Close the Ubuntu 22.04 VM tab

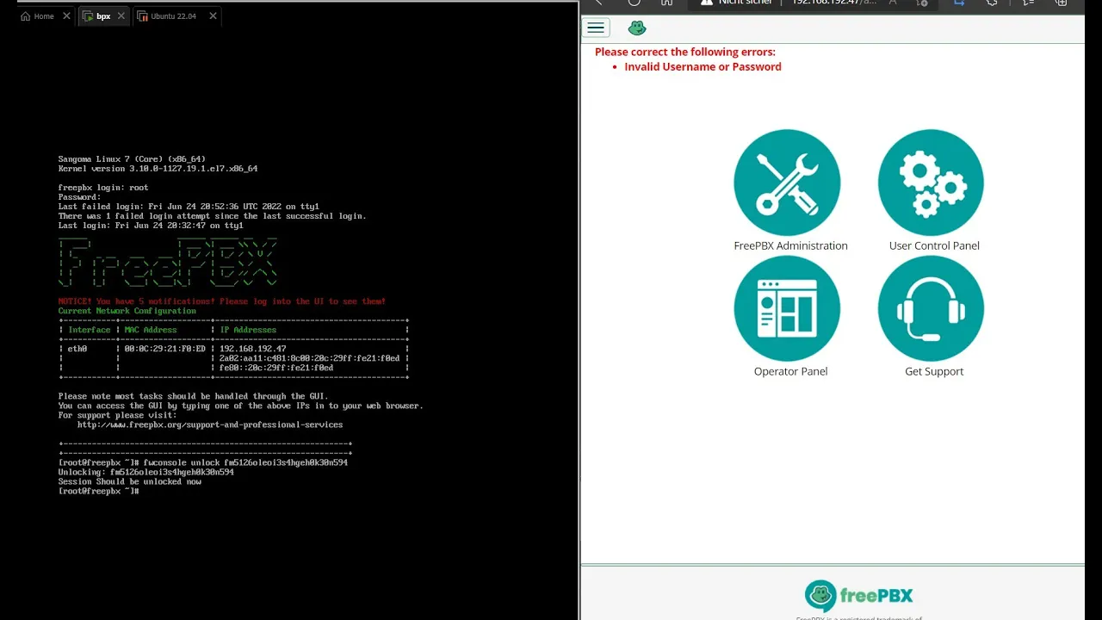(213, 16)
